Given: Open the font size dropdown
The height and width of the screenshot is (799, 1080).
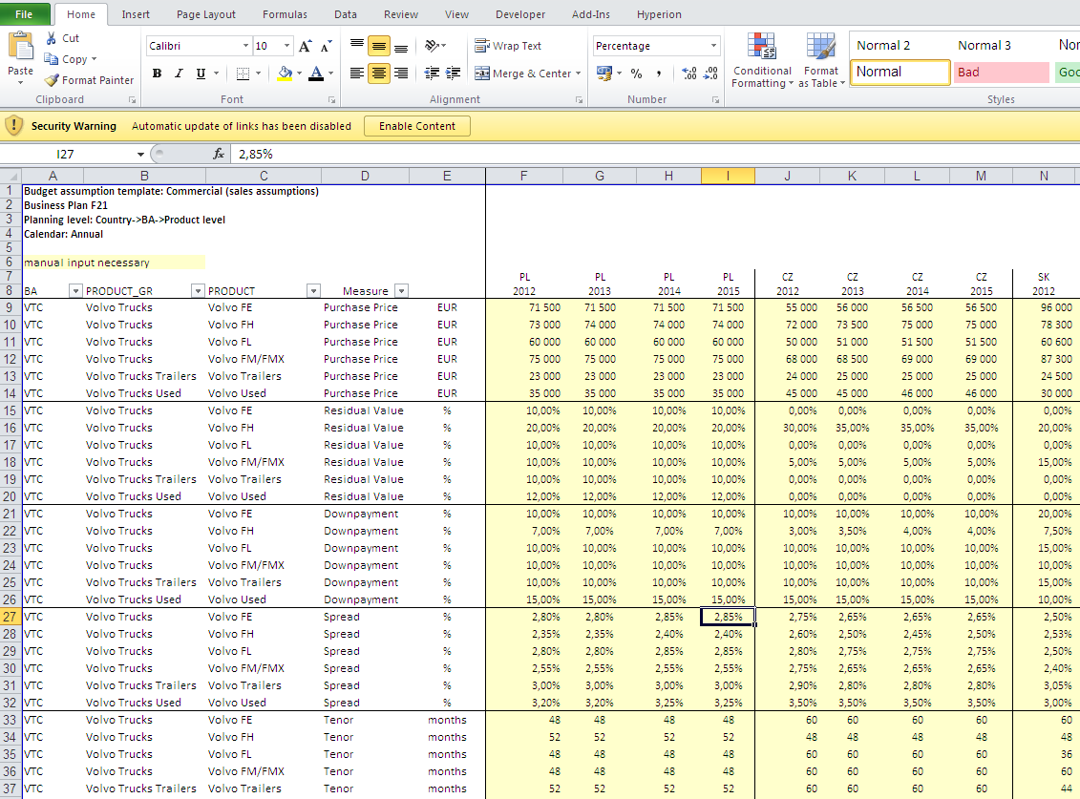Looking at the screenshot, I should [x=287, y=46].
